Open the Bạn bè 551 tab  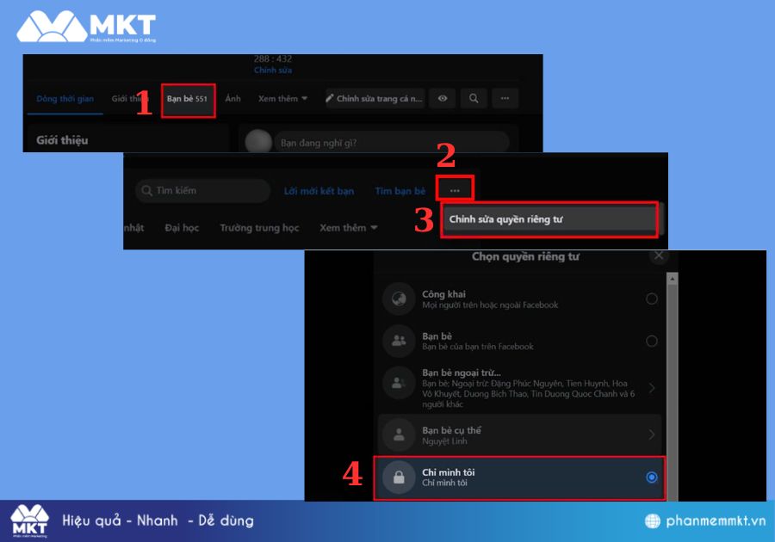click(187, 99)
